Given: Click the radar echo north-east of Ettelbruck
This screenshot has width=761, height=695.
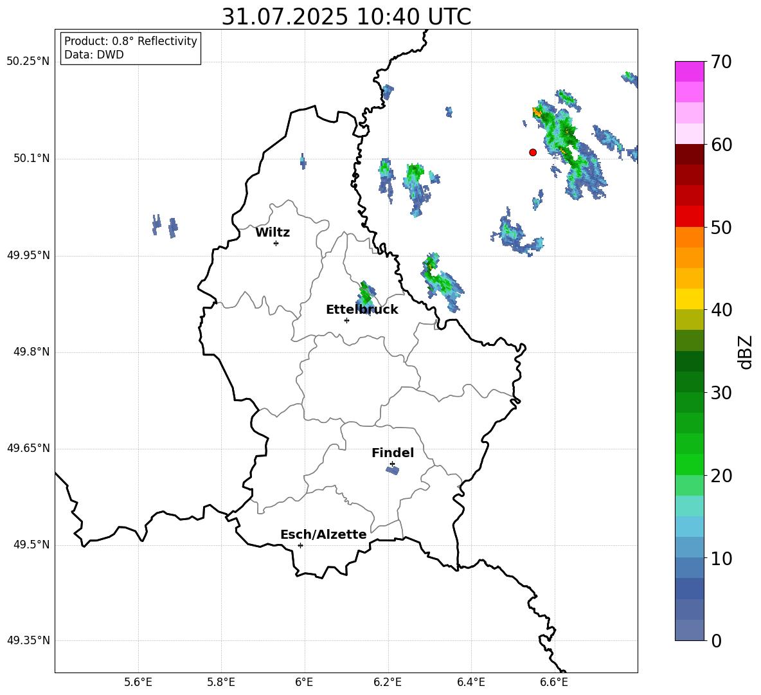Looking at the screenshot, I should point(366,297).
